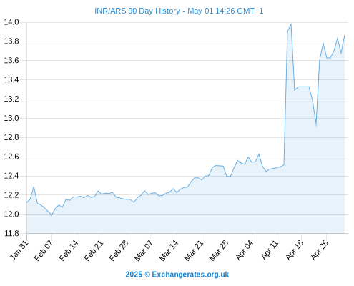
Task: Click the highest peak near 14.0 in mid-April
Action: 291,24
